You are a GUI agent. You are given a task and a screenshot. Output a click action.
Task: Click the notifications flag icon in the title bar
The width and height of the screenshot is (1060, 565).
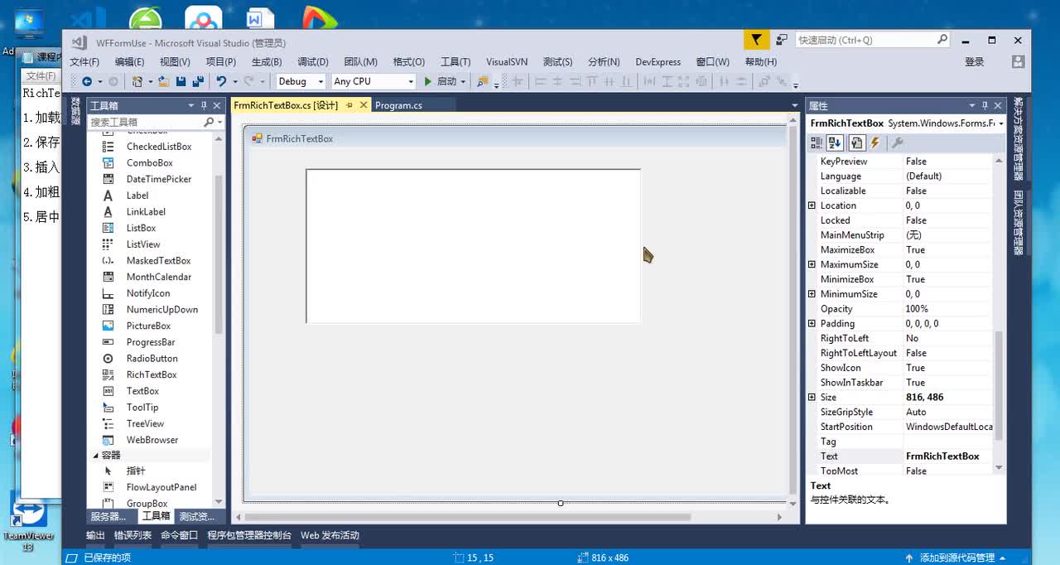click(x=755, y=40)
